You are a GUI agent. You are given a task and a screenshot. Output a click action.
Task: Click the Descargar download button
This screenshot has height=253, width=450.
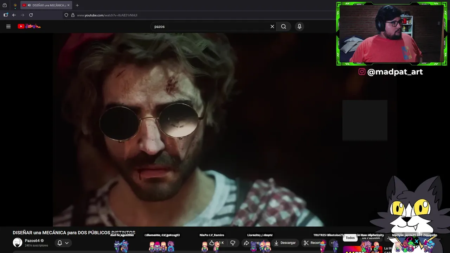pos(285,243)
